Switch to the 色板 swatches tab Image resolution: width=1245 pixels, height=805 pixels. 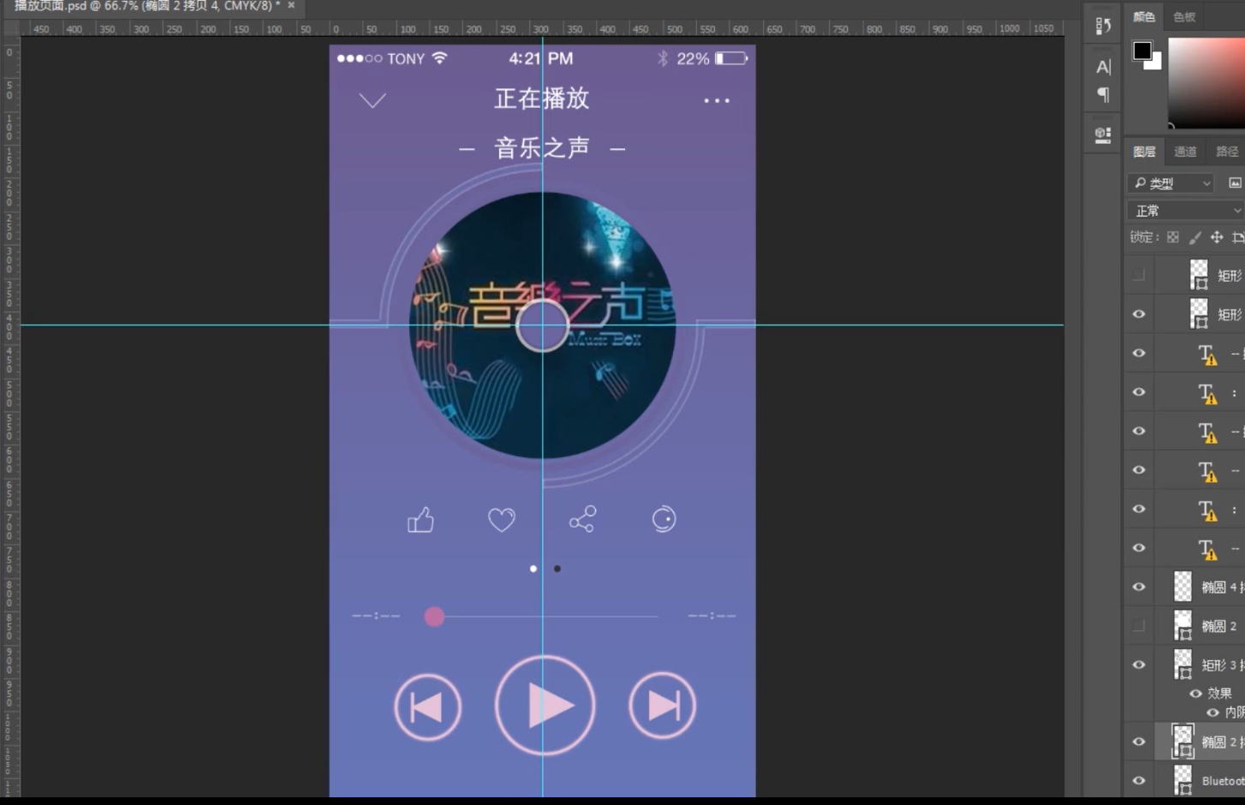click(x=1184, y=16)
